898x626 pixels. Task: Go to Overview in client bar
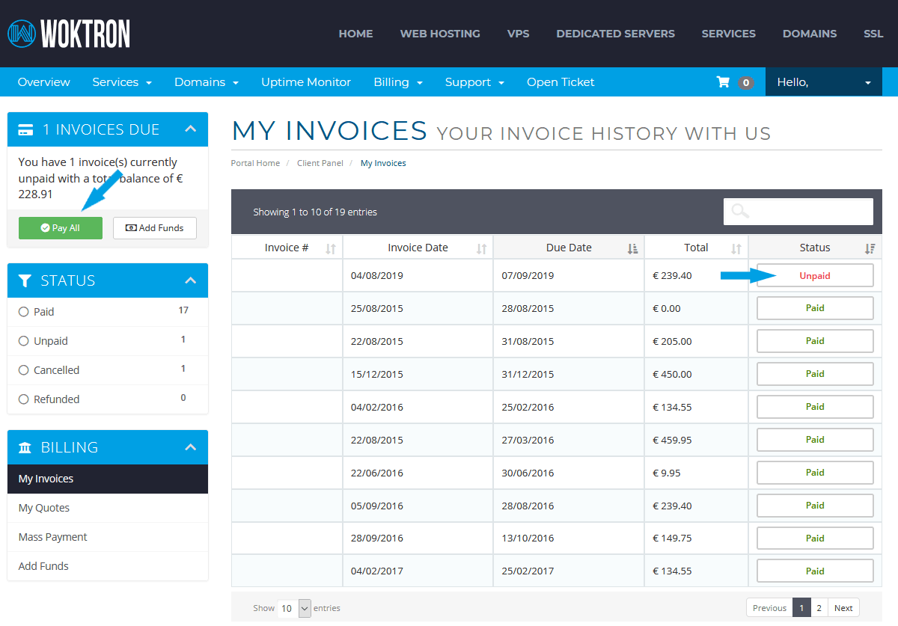(44, 82)
